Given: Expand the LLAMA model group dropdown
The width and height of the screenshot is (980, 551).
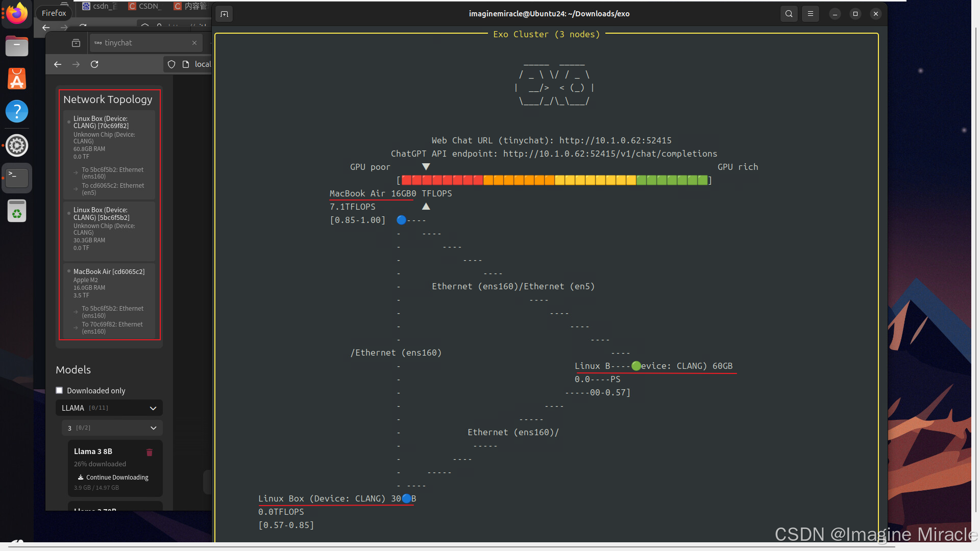Looking at the screenshot, I should [153, 408].
